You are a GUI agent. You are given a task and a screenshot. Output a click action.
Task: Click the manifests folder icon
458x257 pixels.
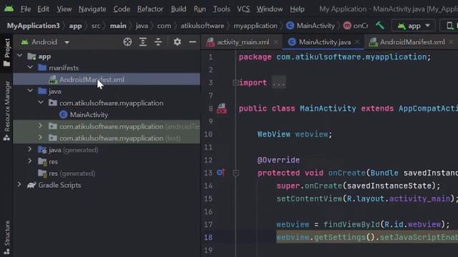42,68
